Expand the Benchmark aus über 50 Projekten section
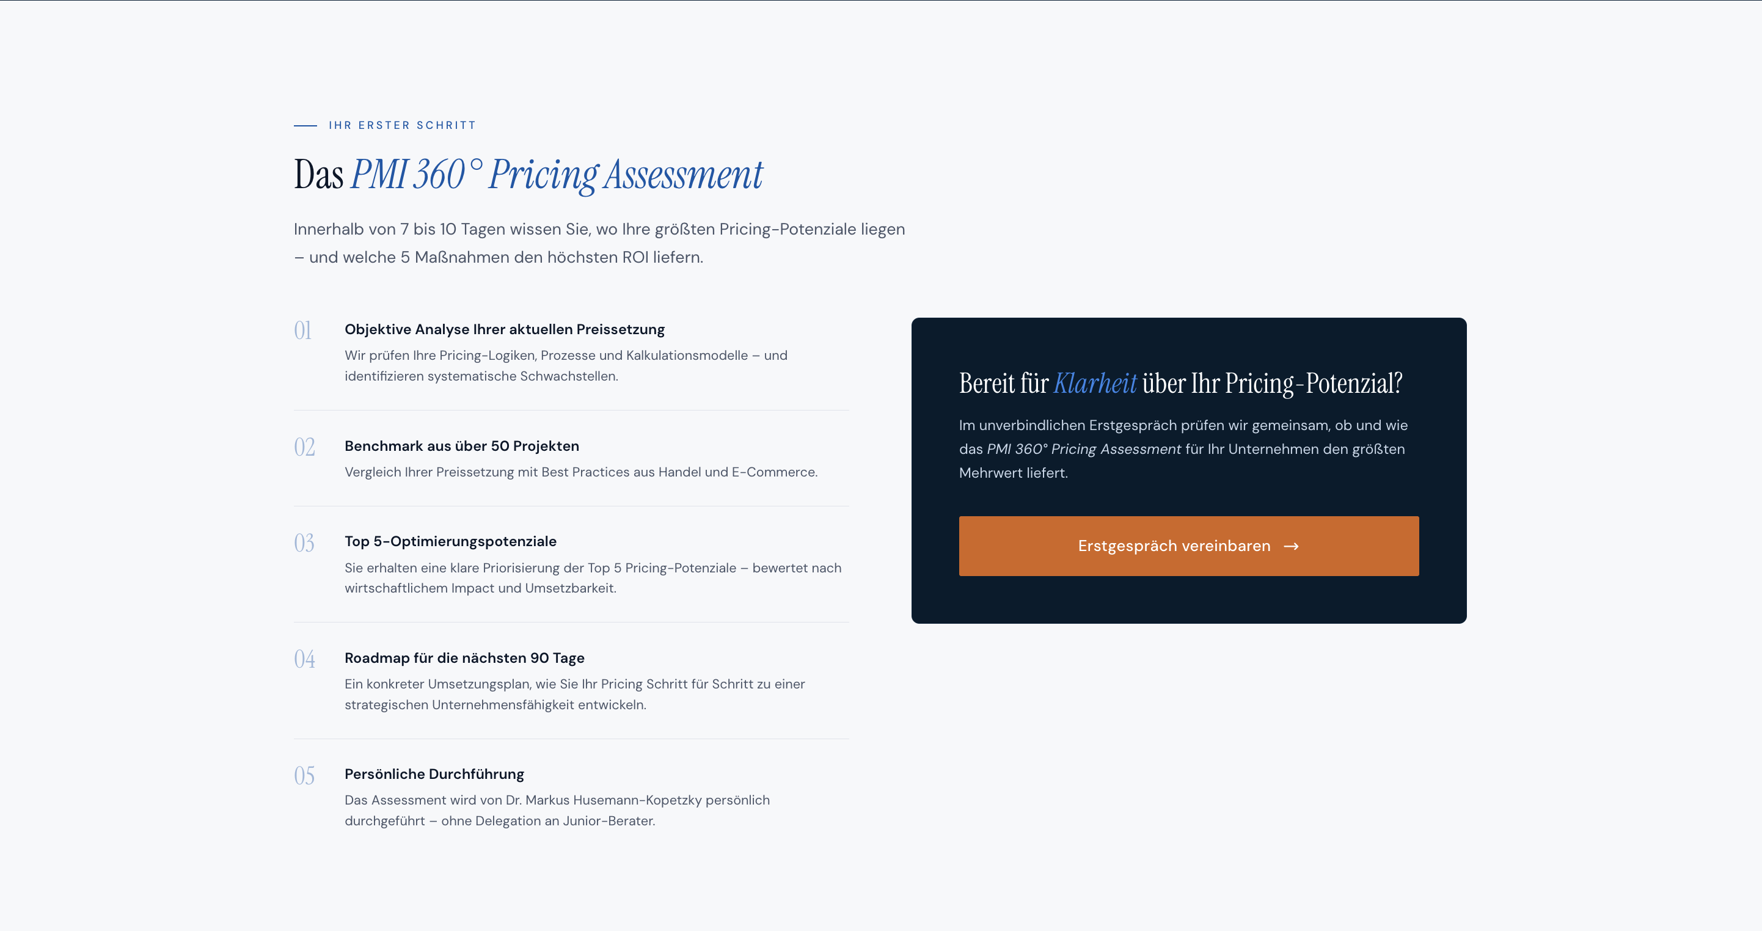This screenshot has height=931, width=1762. [462, 445]
